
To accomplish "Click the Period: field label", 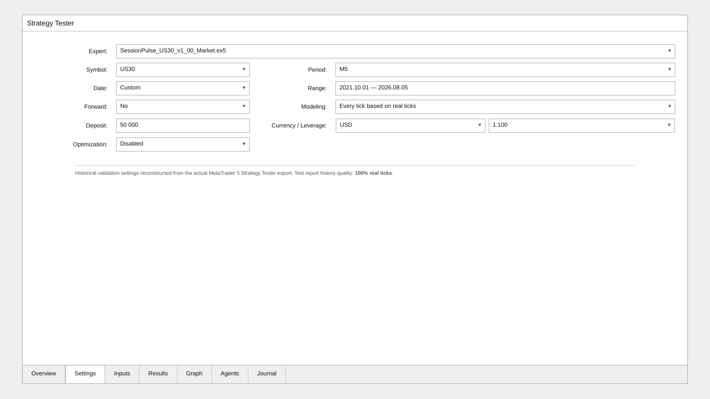I will point(317,70).
